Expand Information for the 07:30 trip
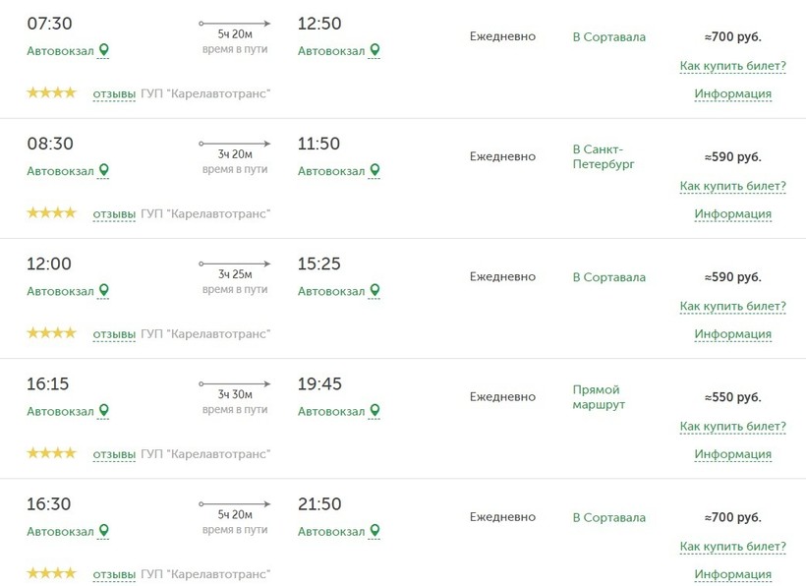 coord(732,94)
